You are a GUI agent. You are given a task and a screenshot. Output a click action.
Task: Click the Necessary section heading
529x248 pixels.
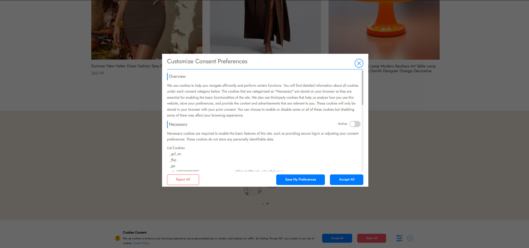tap(178, 124)
